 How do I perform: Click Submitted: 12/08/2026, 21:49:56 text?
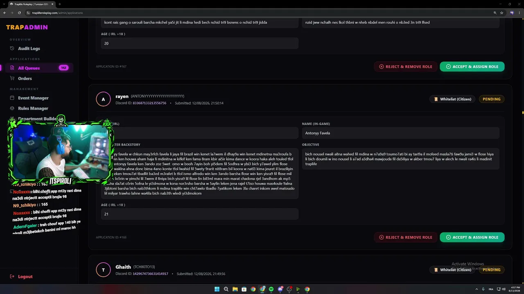click(201, 274)
